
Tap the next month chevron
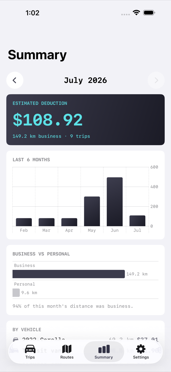pyautogui.click(x=156, y=80)
